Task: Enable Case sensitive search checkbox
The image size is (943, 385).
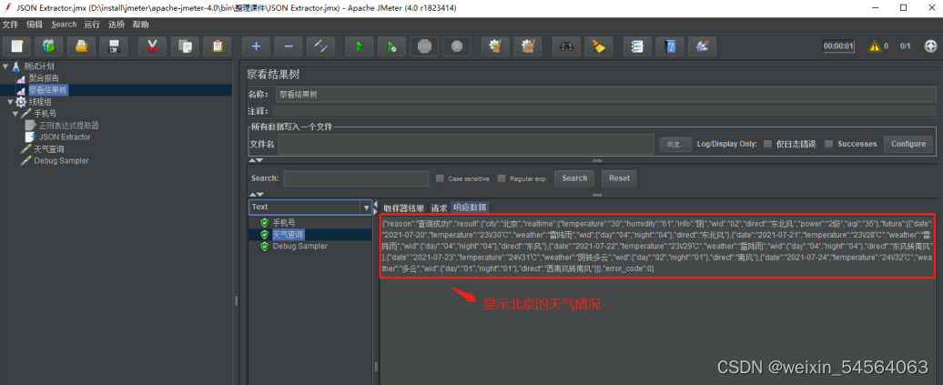Action: tap(440, 178)
